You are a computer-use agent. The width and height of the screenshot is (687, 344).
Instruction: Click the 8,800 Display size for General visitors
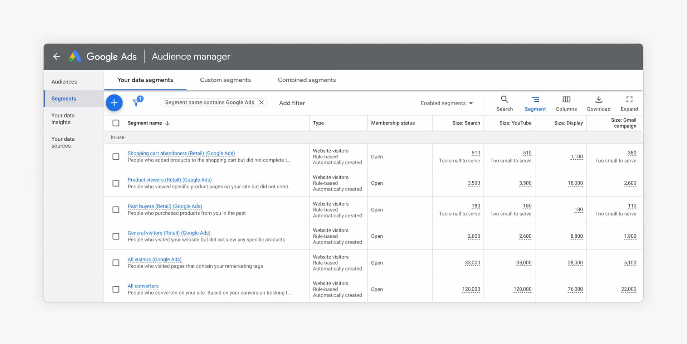click(x=576, y=236)
